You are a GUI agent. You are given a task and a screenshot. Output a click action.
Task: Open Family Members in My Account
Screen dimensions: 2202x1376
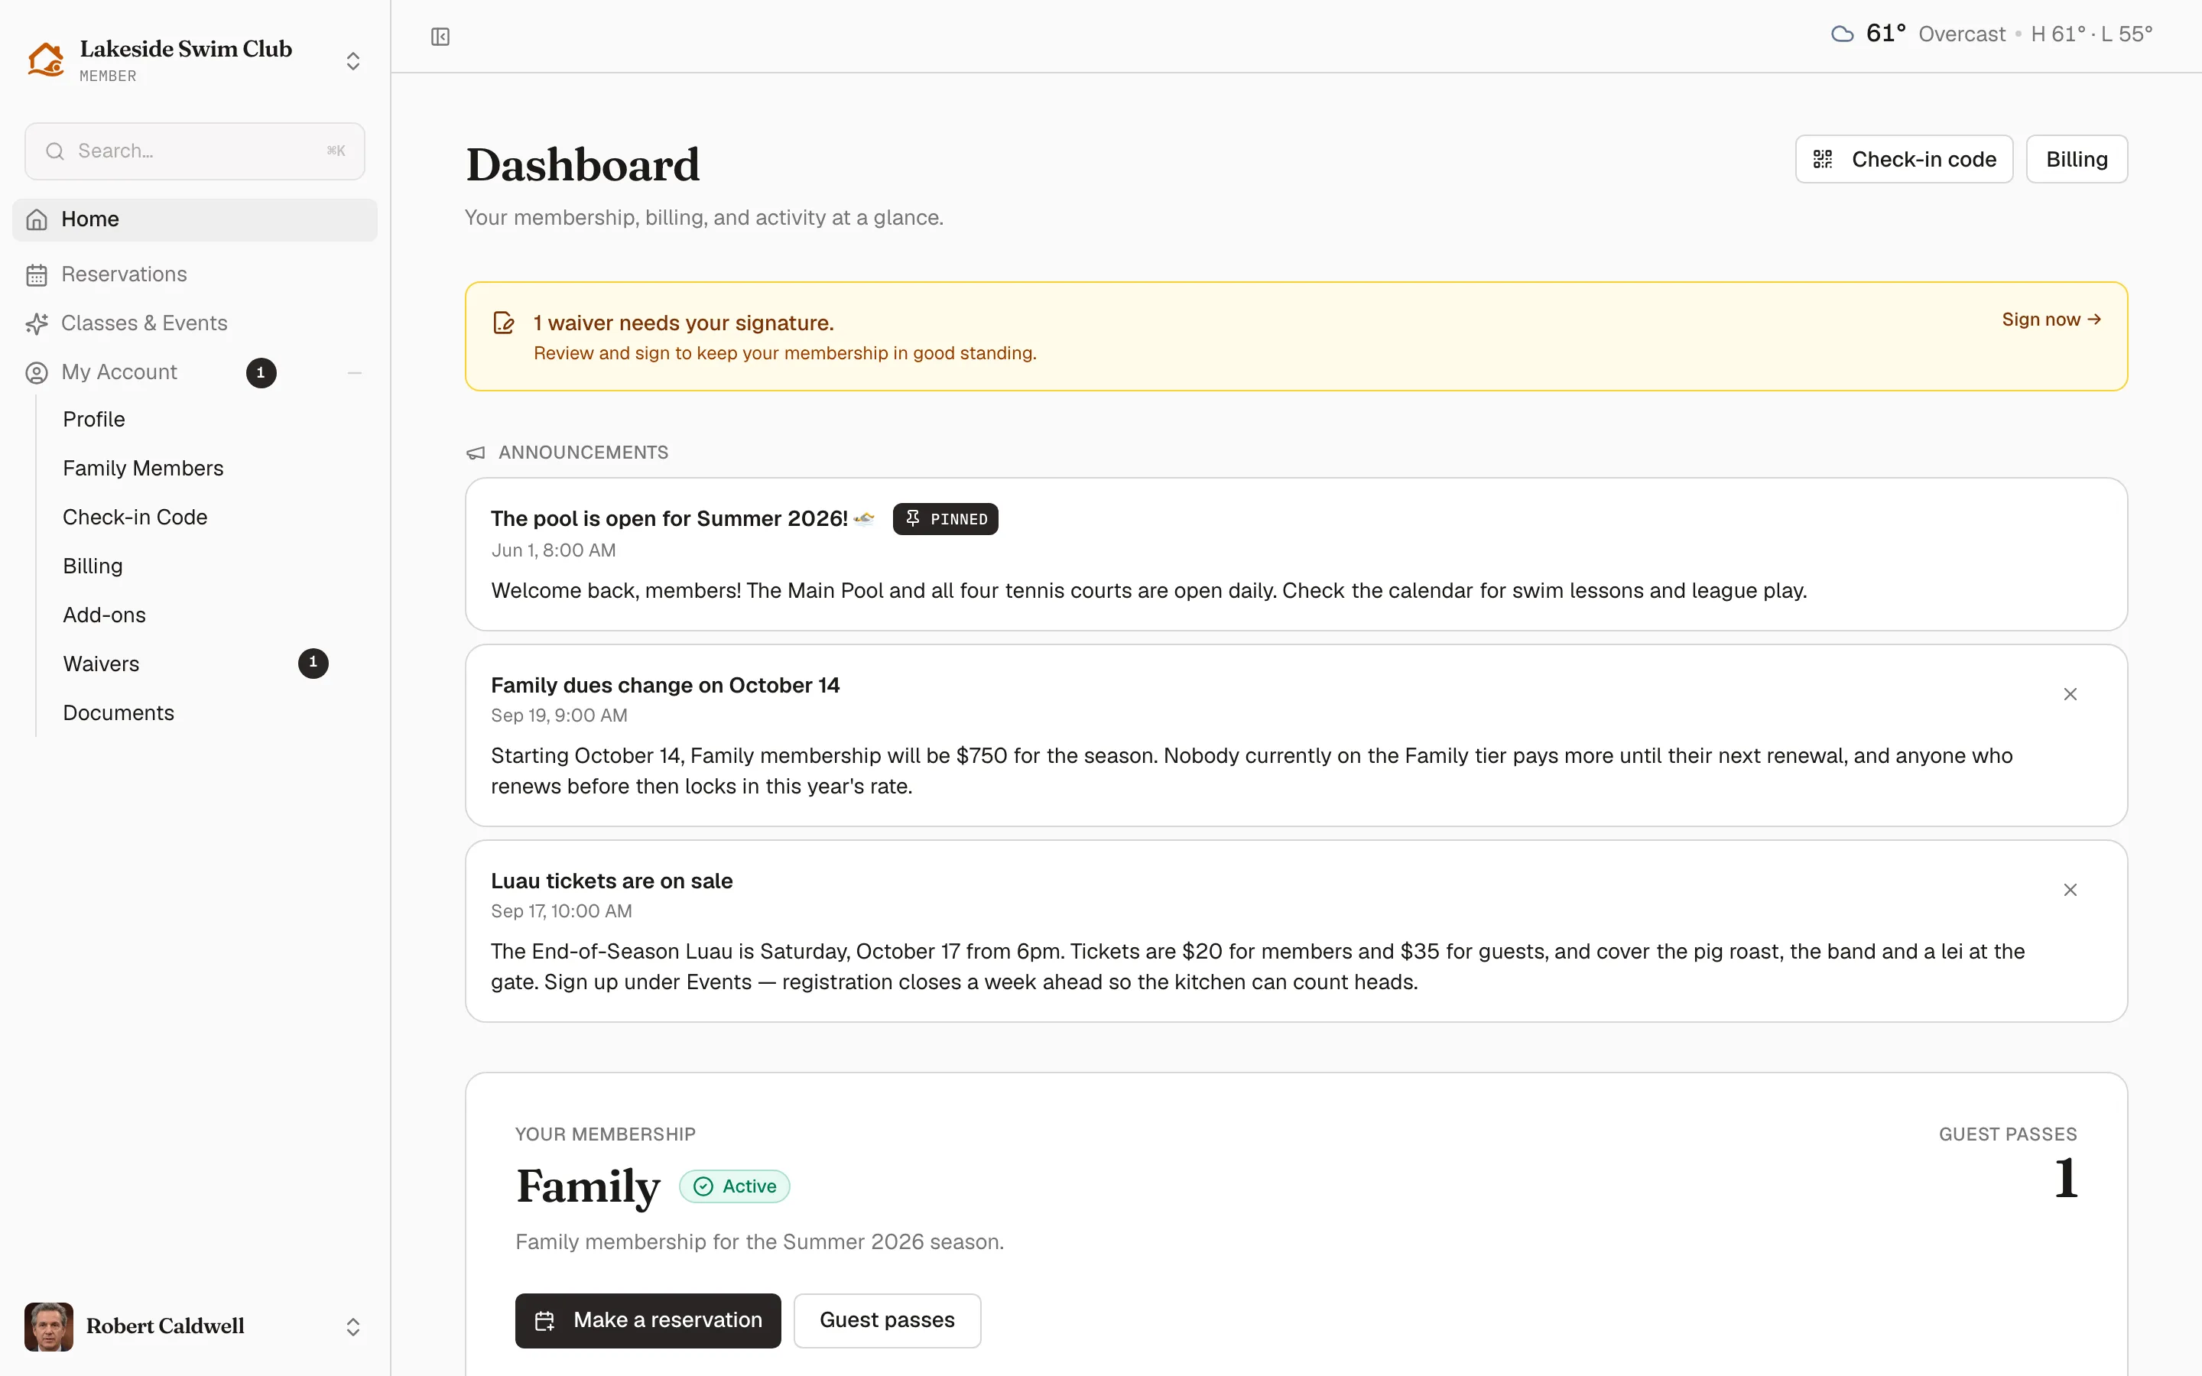[x=143, y=469]
